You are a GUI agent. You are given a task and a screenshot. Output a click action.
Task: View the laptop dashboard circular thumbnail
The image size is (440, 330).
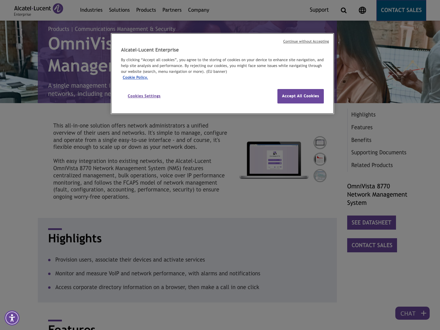[x=320, y=142]
